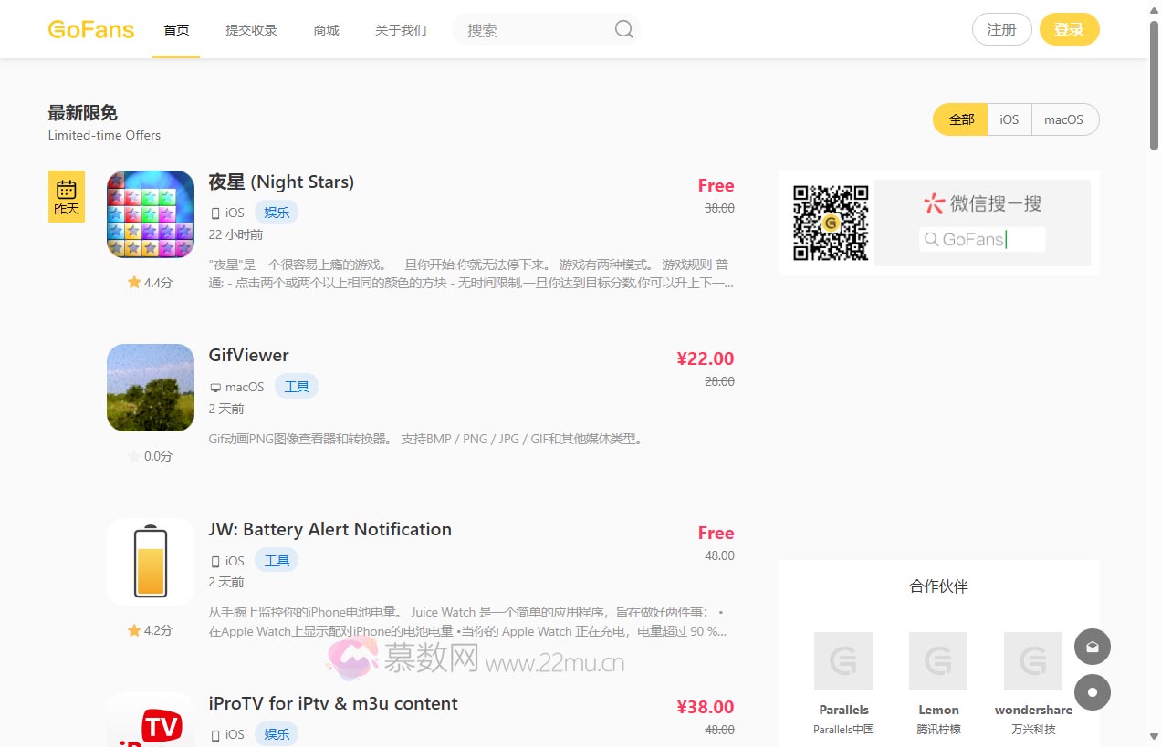Image resolution: width=1161 pixels, height=747 pixels.
Task: Open the GifViewer app icon
Action: point(151,388)
